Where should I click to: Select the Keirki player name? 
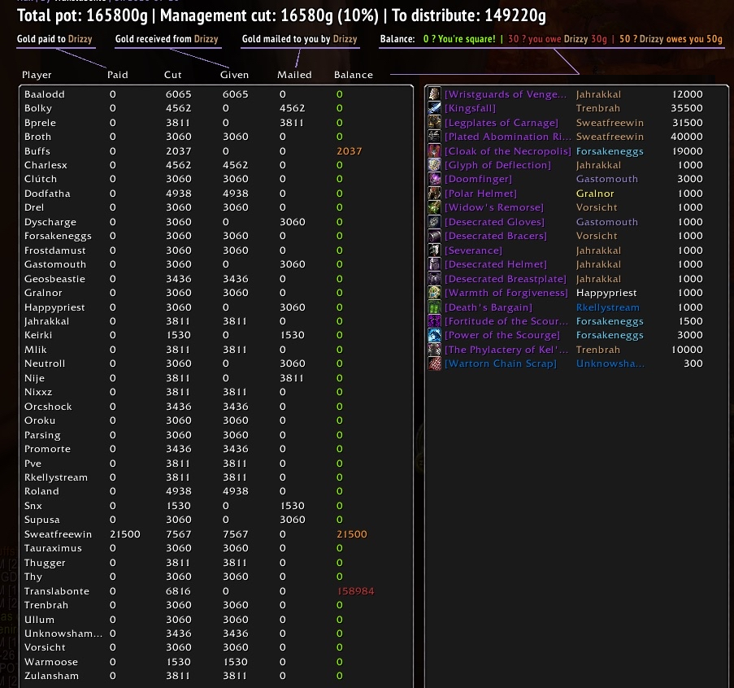[x=38, y=335]
